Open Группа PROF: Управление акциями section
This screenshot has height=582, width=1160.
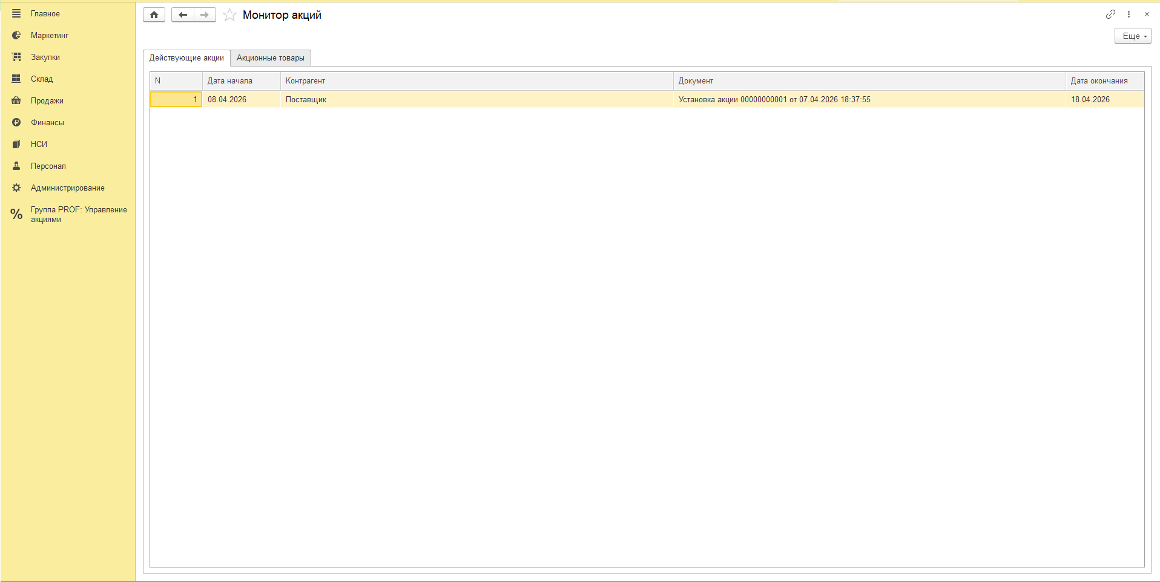[x=78, y=214]
